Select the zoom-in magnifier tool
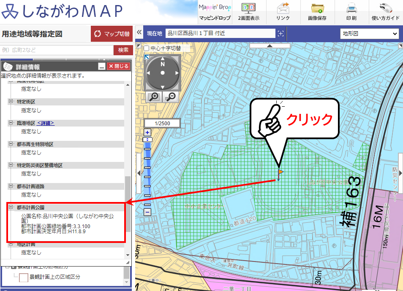The width and height of the screenshot is (403, 291). point(153,97)
